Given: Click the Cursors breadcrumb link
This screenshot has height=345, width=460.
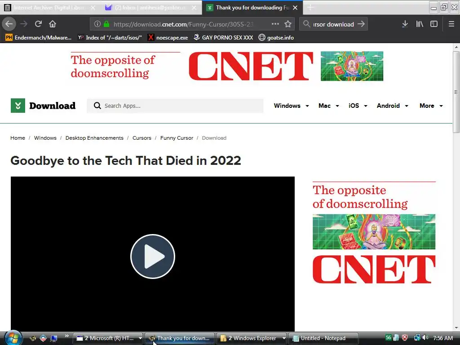Looking at the screenshot, I should (142, 138).
